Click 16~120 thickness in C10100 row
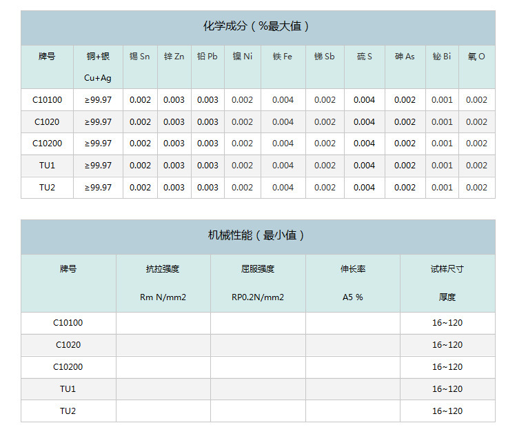 (447, 322)
